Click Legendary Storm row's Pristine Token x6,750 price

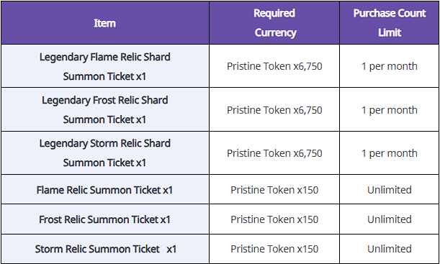point(274,153)
